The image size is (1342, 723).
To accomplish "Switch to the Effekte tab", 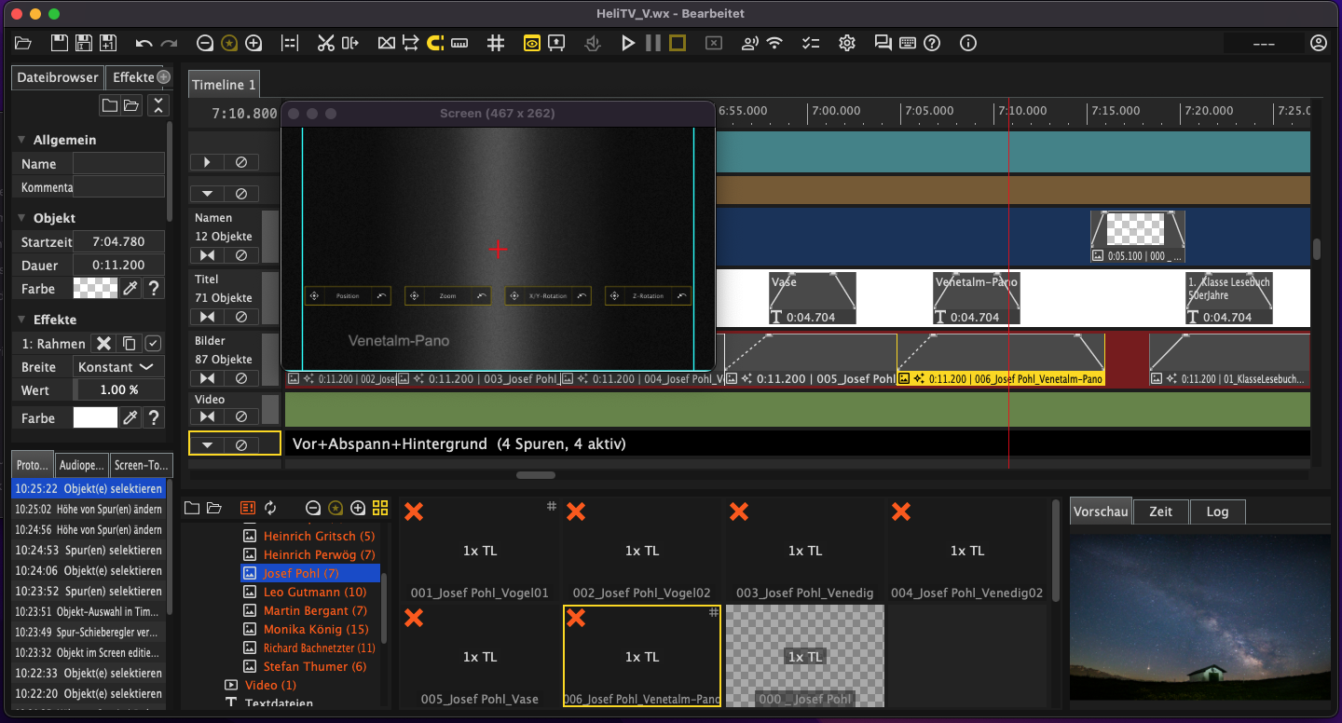I will (132, 77).
